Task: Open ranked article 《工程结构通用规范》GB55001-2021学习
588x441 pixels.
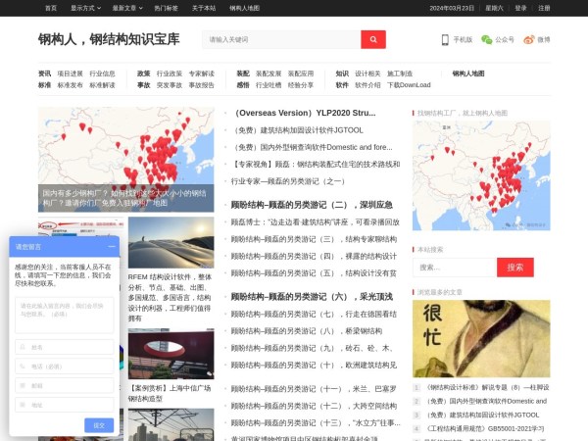Action: [485, 428]
